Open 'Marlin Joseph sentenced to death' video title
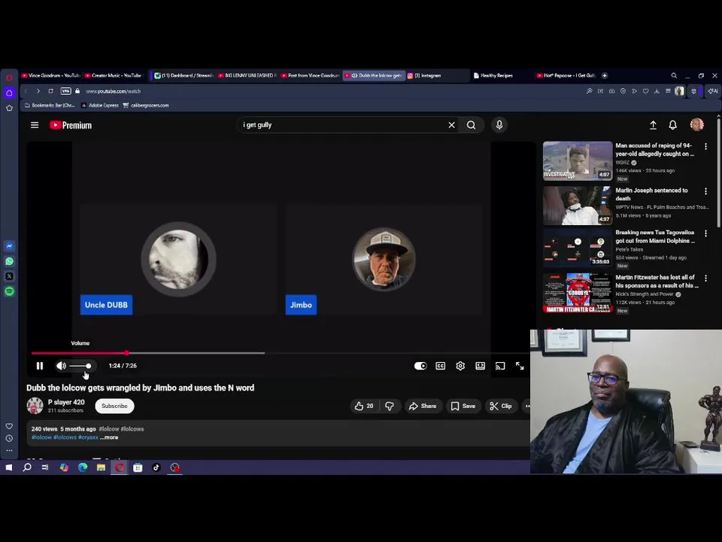The image size is (722, 542). (651, 194)
